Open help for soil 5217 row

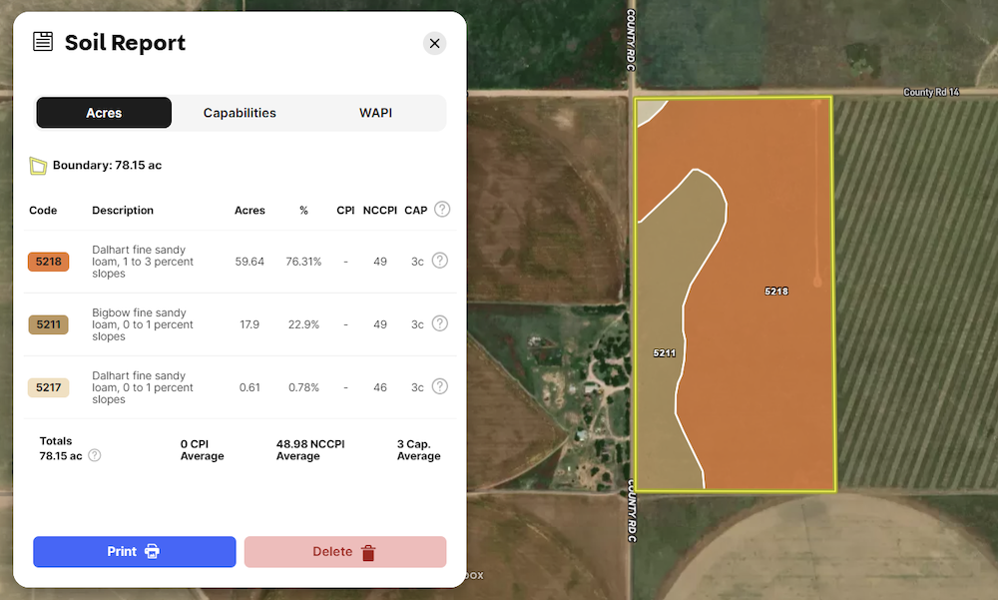439,386
